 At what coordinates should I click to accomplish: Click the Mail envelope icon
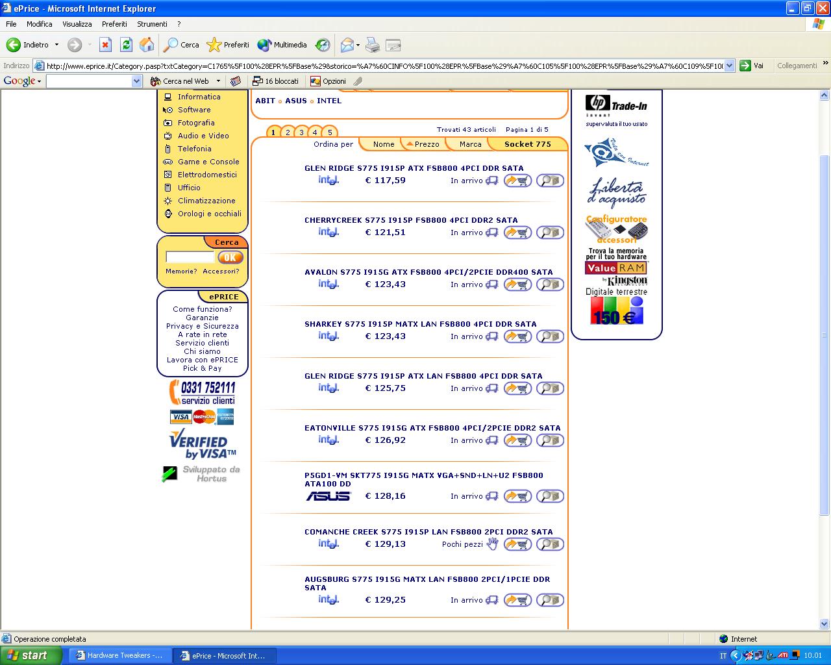click(347, 45)
